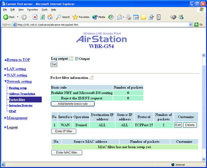This screenshot has width=207, height=168.
Task: Open the Media toolbar button
Action: (x=99, y=17)
